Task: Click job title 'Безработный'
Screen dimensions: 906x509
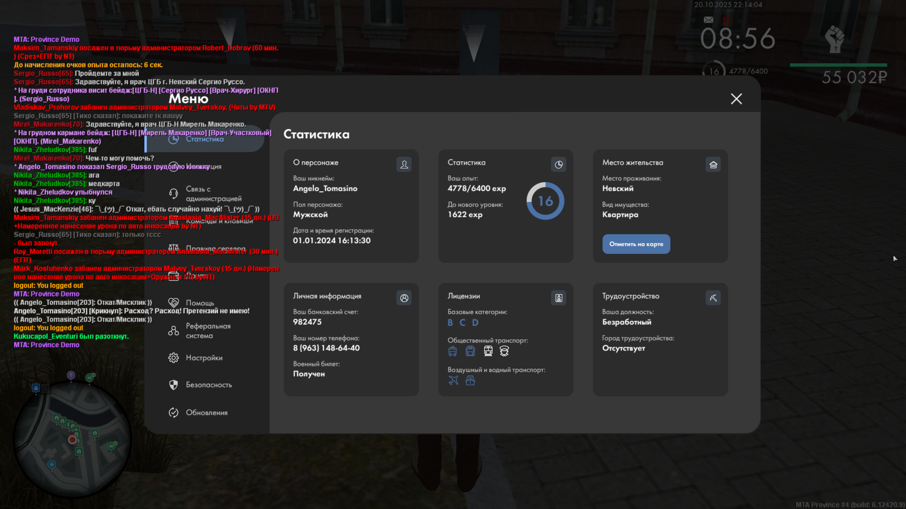Action: point(626,322)
